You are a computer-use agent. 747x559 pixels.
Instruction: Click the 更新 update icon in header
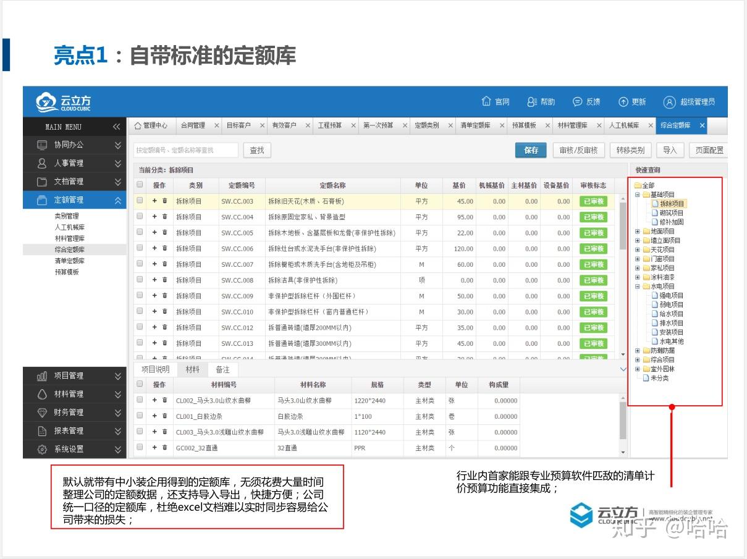pyautogui.click(x=623, y=102)
